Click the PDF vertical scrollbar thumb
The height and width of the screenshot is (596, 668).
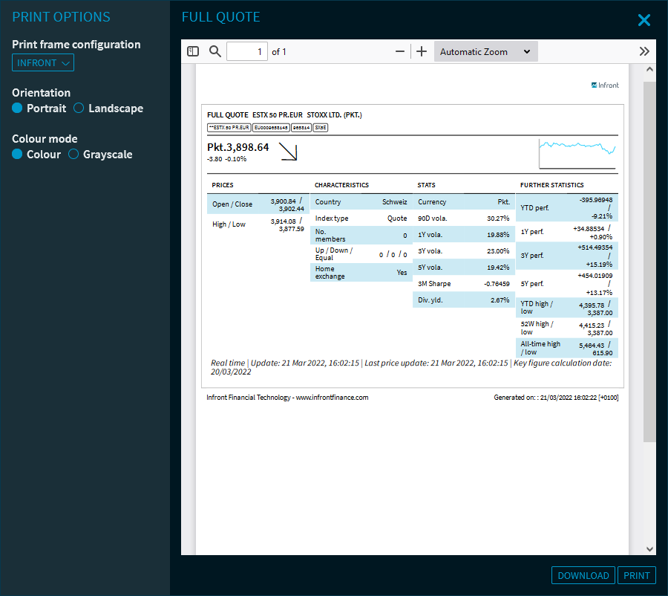650,260
